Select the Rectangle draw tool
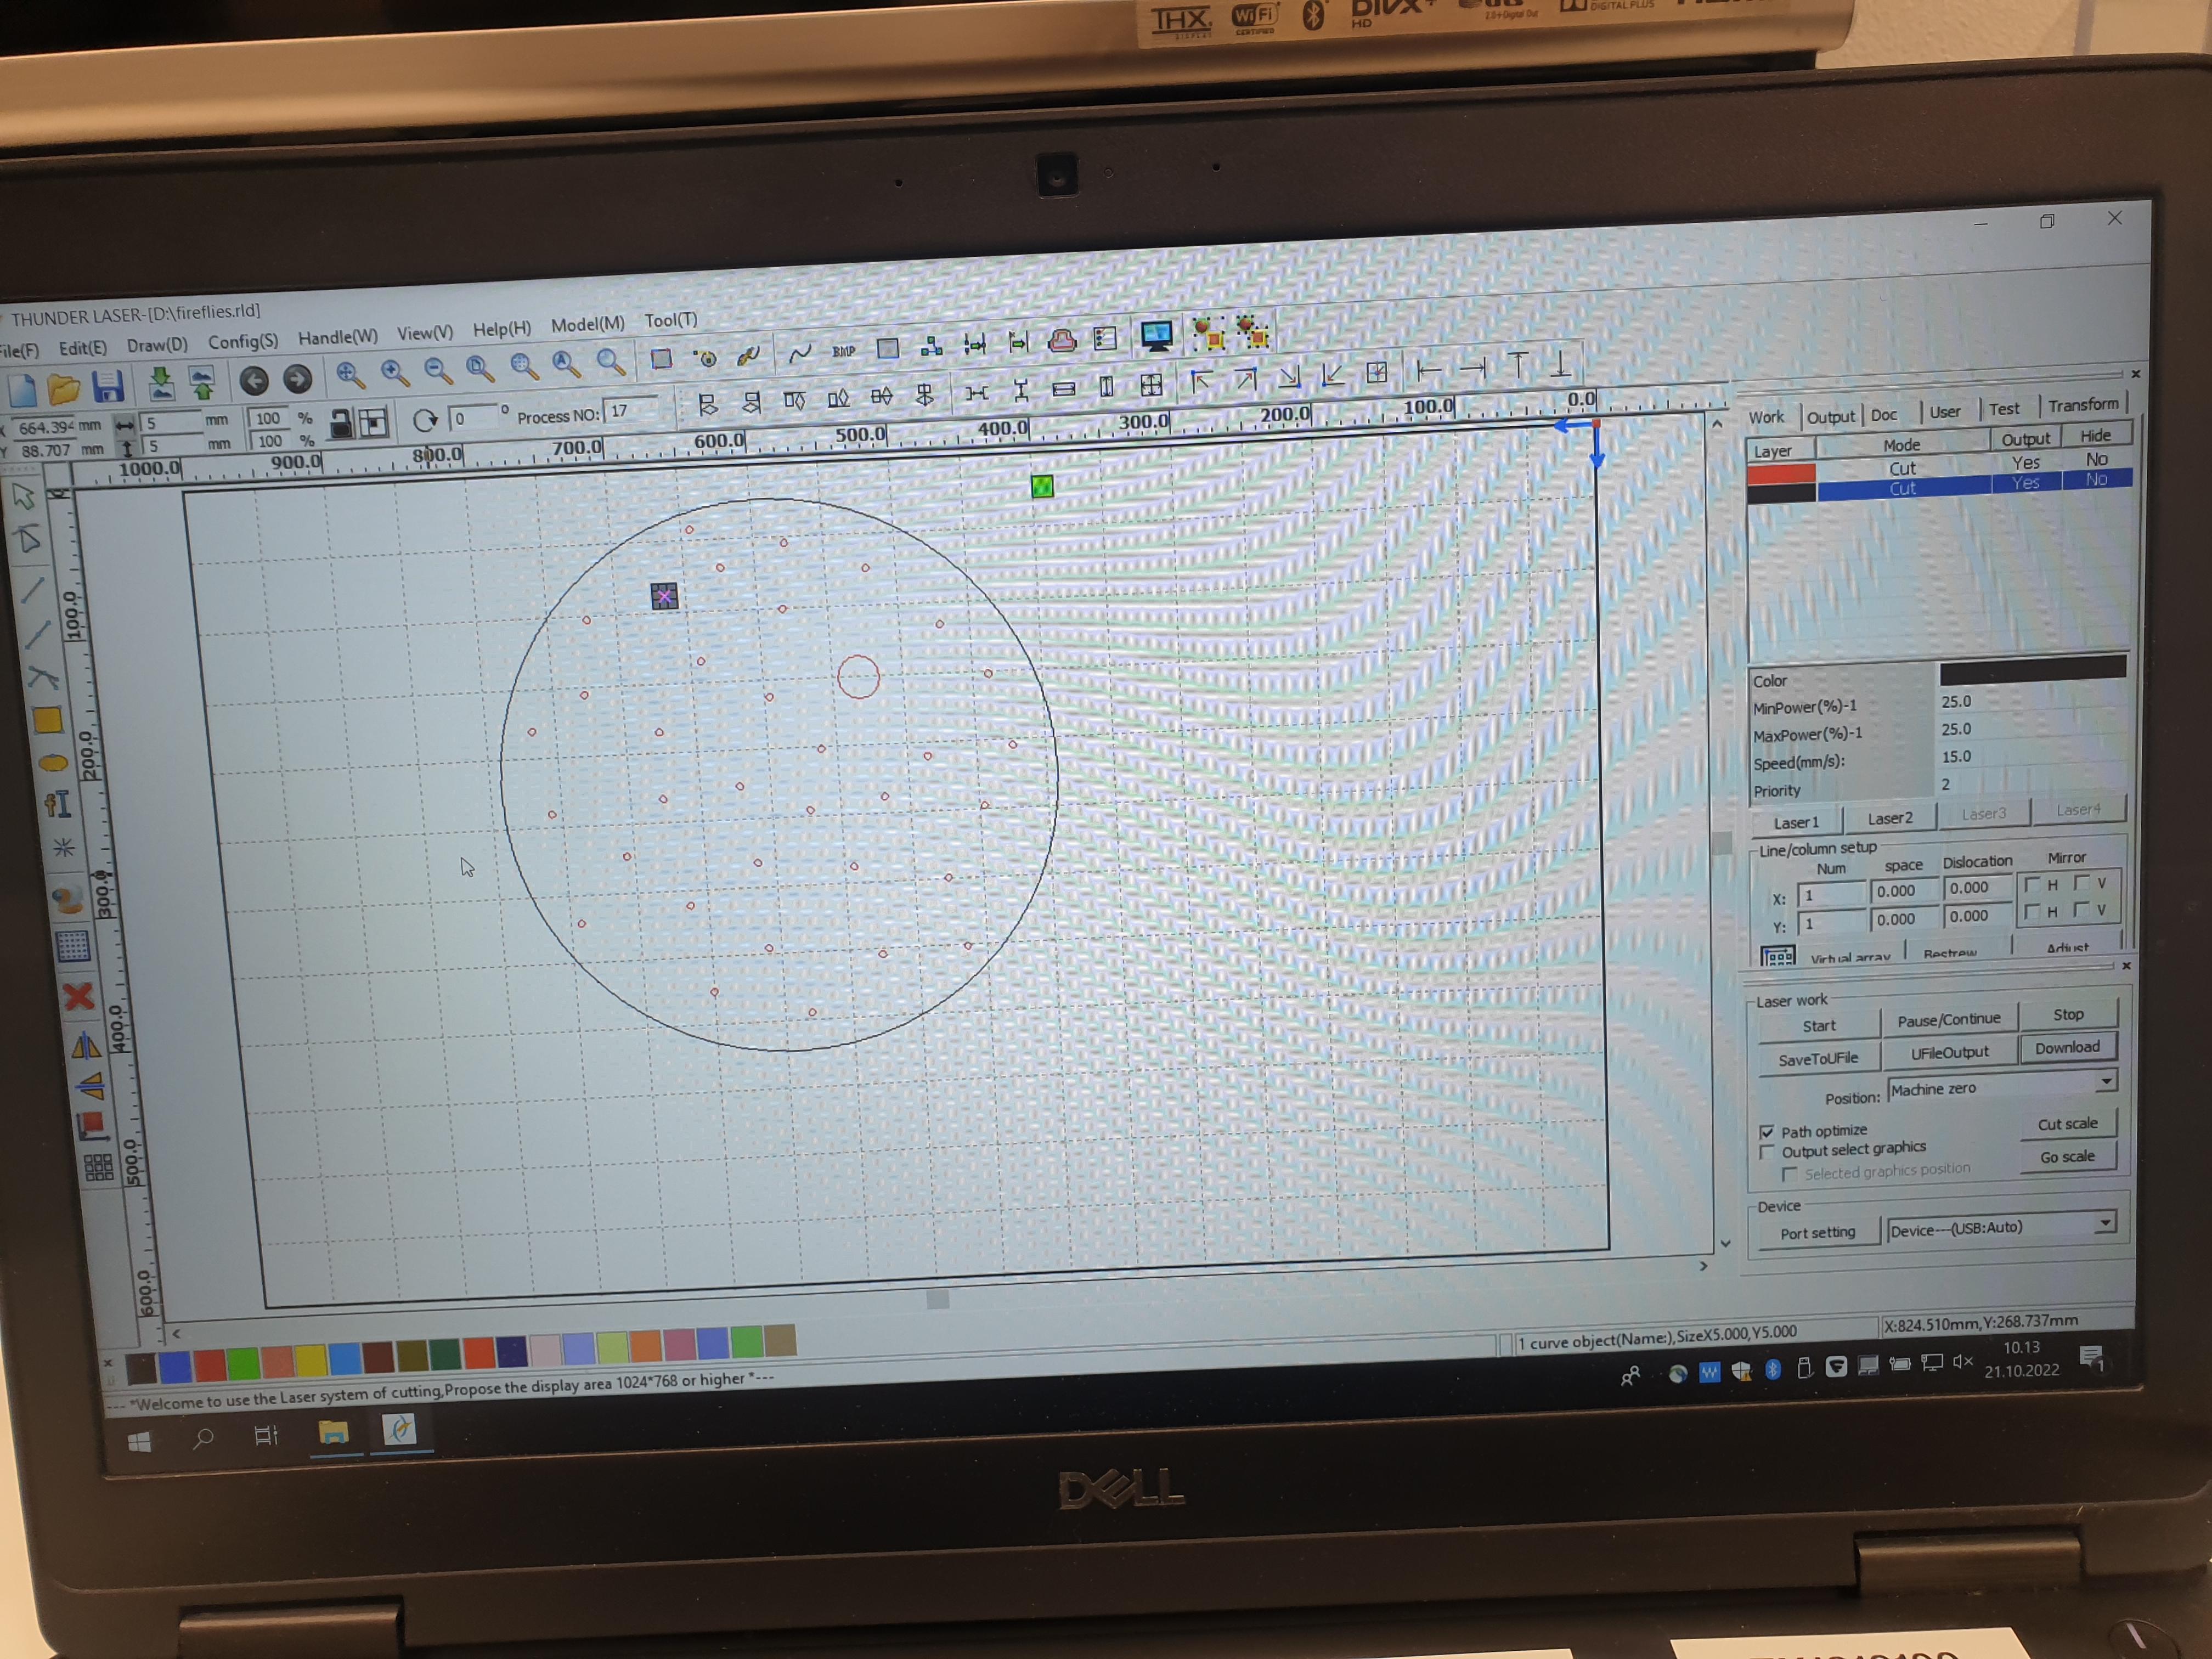 pyautogui.click(x=48, y=720)
